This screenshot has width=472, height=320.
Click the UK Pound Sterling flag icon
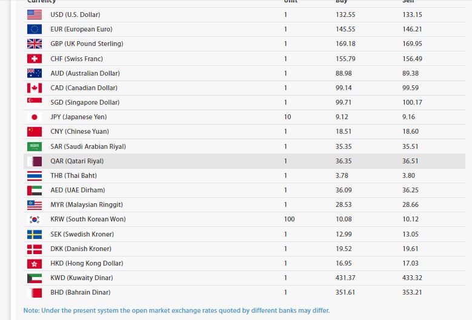(35, 44)
